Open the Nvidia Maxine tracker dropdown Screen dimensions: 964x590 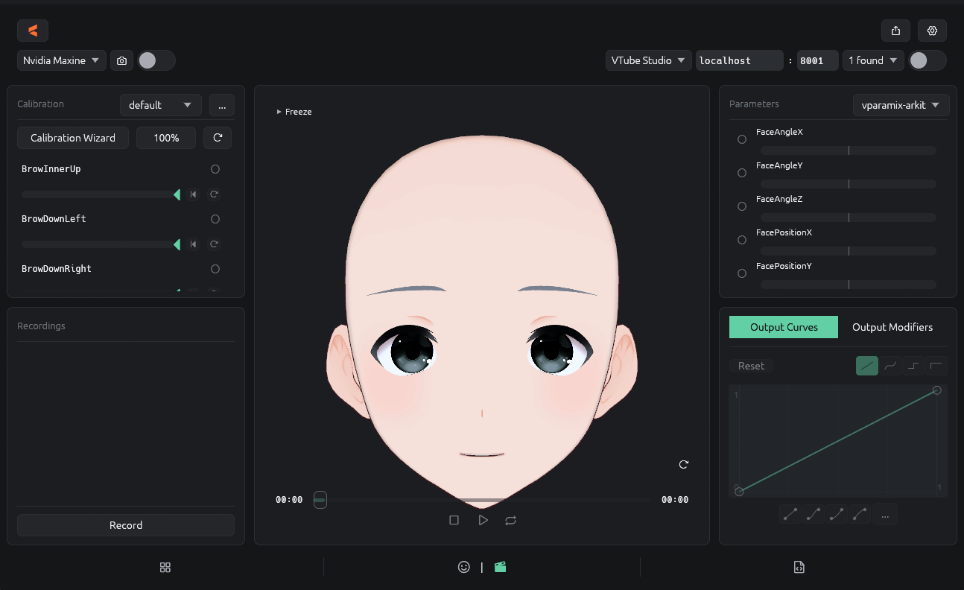(x=62, y=60)
